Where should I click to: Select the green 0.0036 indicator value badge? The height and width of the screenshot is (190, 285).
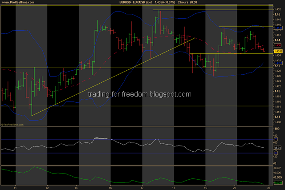pyautogui.click(x=278, y=182)
